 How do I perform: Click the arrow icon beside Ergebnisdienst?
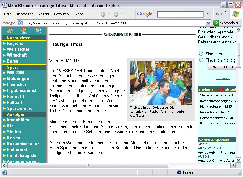pyautogui.click(x=4, y=91)
